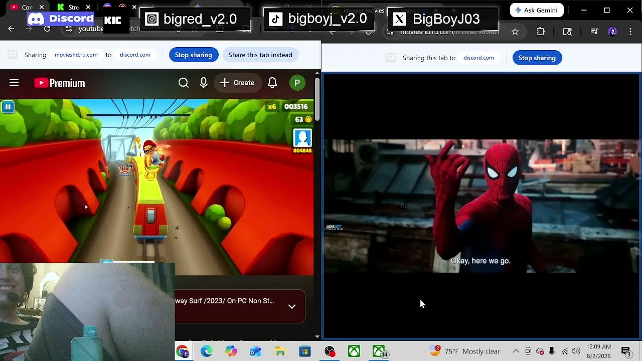Open the volume tray icon

click(576, 351)
